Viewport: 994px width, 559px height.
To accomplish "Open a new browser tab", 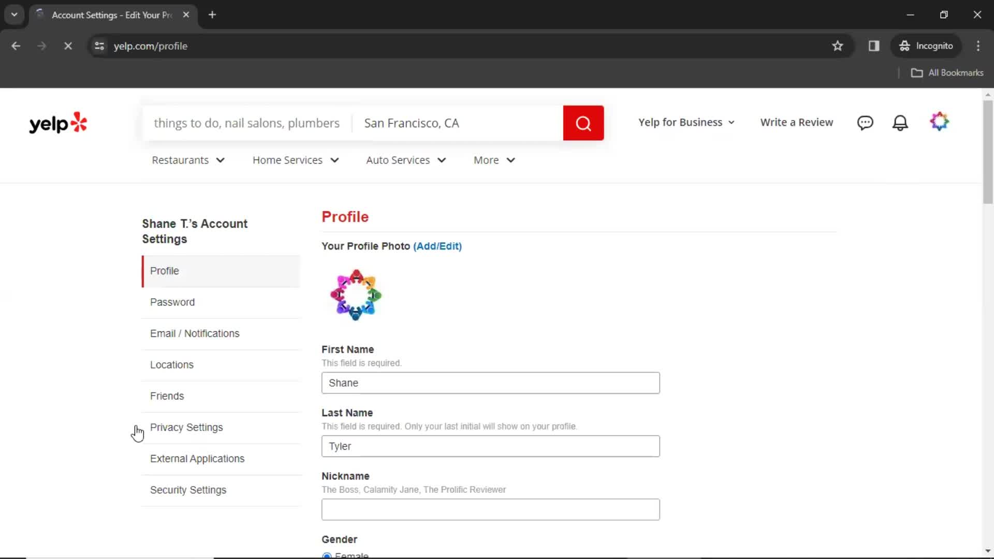I will click(x=212, y=15).
